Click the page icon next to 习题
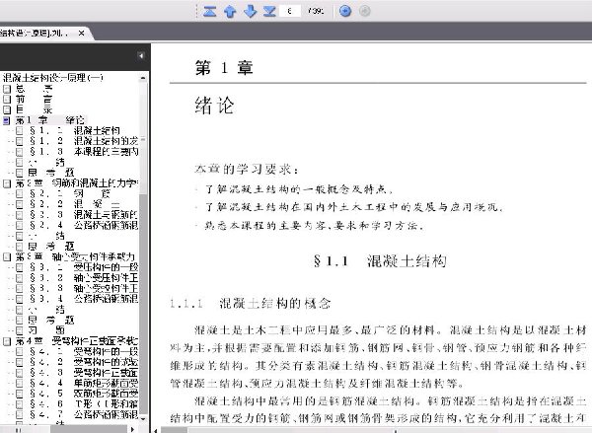 (20, 330)
